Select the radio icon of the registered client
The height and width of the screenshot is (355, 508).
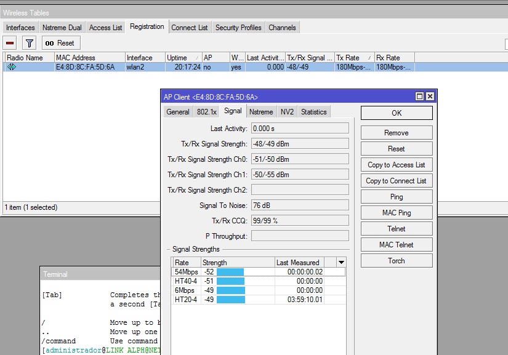(11, 67)
